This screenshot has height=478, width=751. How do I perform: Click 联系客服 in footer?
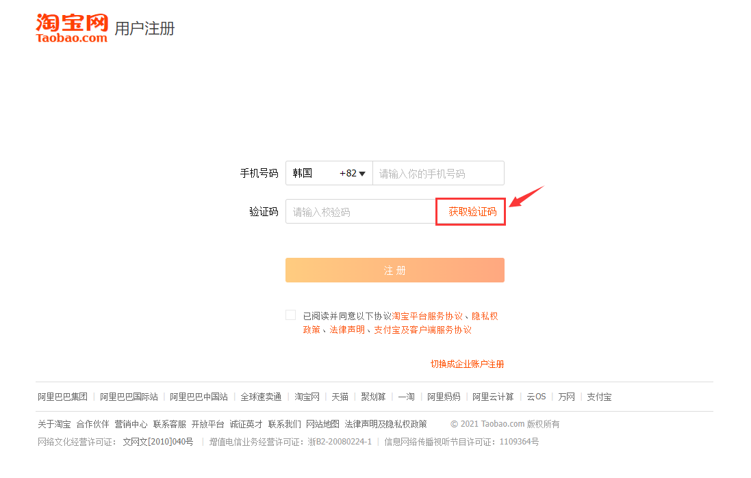170,424
